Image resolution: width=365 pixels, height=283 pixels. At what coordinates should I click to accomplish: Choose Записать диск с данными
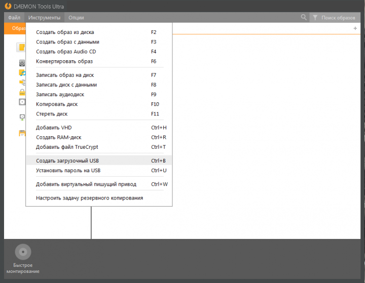tap(99, 85)
